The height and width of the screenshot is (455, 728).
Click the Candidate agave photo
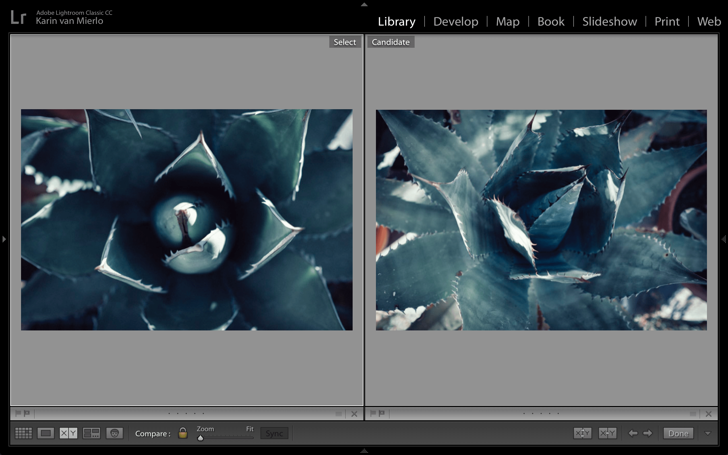(x=541, y=220)
